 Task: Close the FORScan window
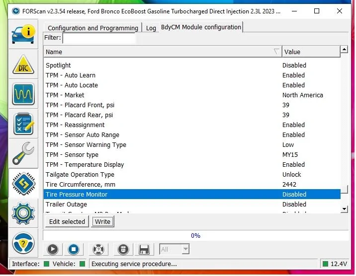tap(340, 11)
